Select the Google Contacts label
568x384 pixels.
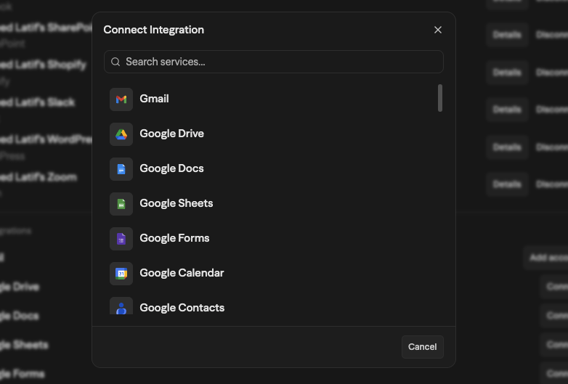[x=182, y=308]
